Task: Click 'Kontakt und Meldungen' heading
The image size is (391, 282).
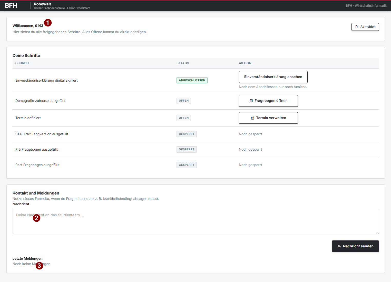Action: (36, 193)
